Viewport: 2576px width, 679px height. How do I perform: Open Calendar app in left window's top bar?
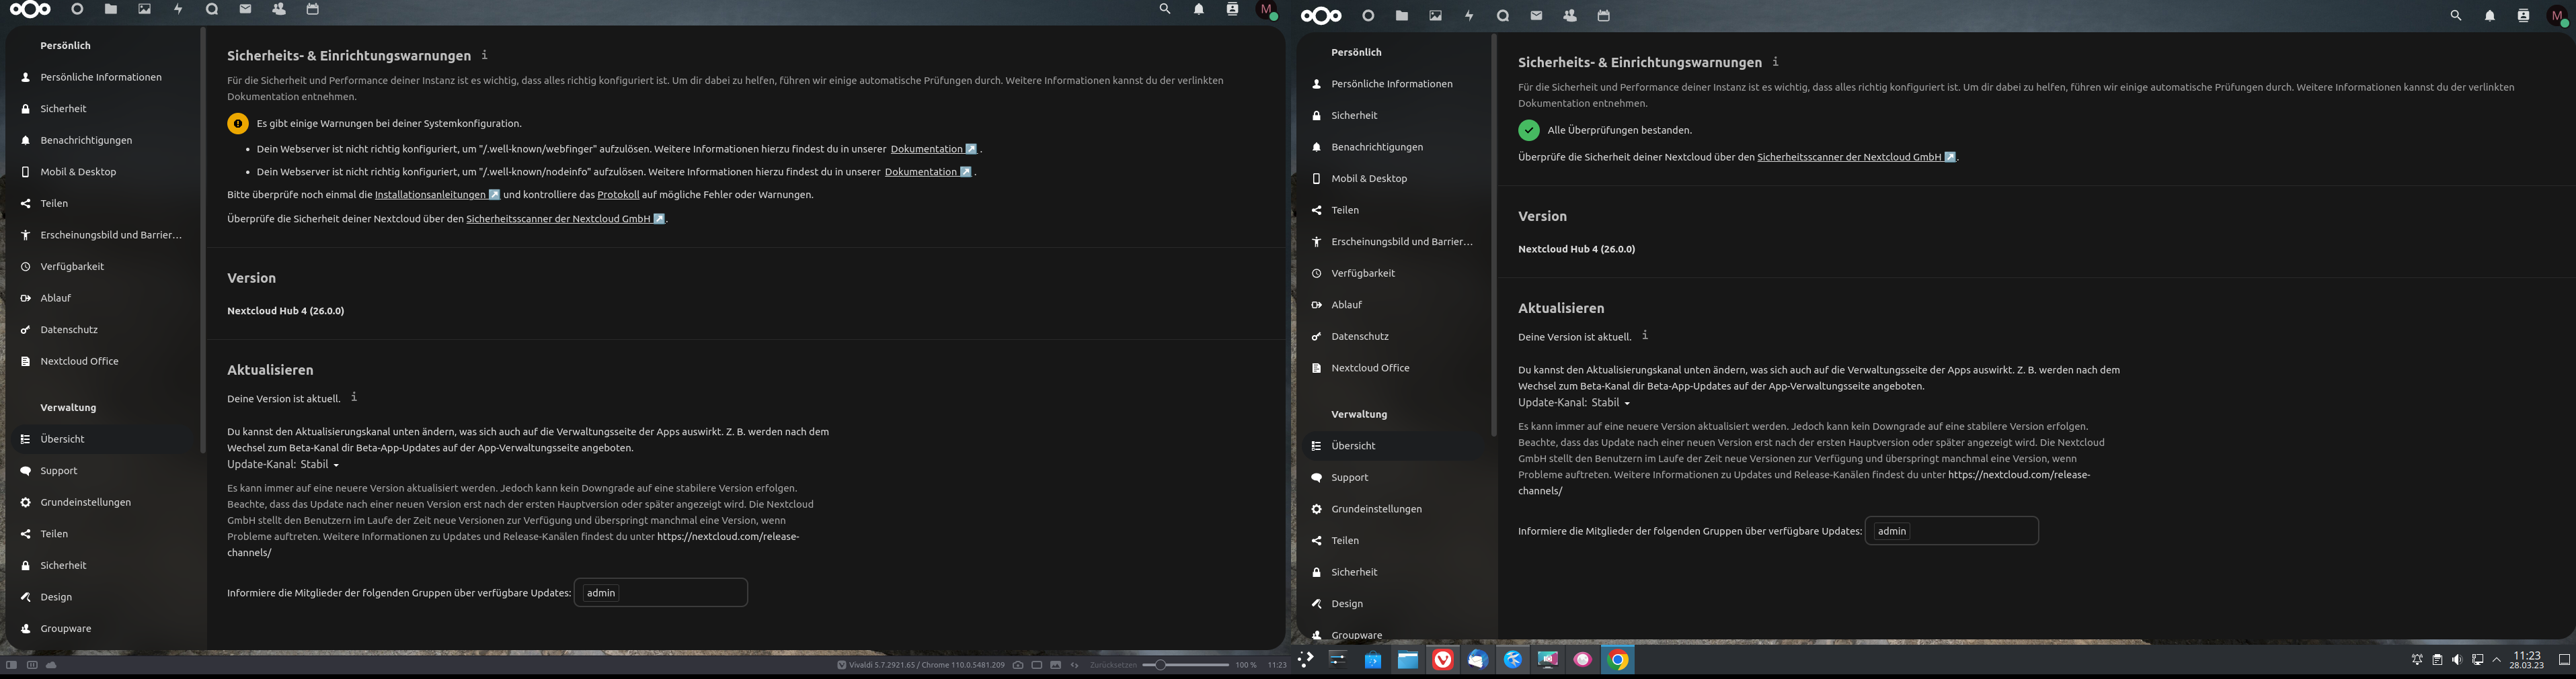[312, 9]
